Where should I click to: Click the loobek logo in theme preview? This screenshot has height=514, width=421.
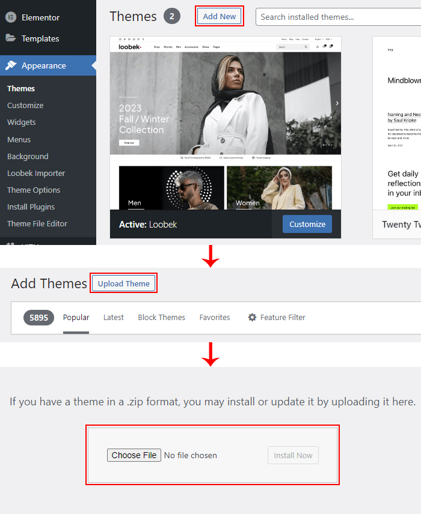(130, 47)
